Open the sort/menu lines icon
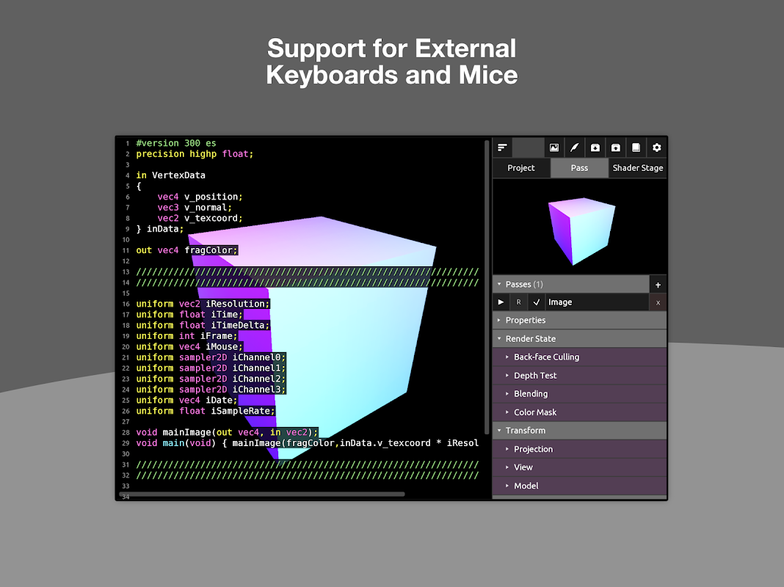Viewport: 784px width, 587px height. [502, 147]
